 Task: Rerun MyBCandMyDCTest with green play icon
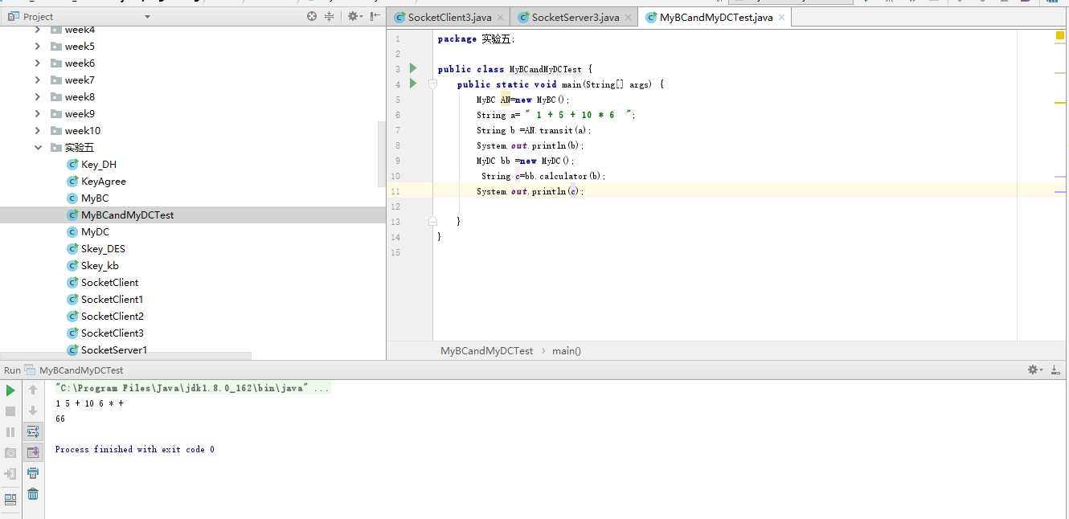coord(10,390)
